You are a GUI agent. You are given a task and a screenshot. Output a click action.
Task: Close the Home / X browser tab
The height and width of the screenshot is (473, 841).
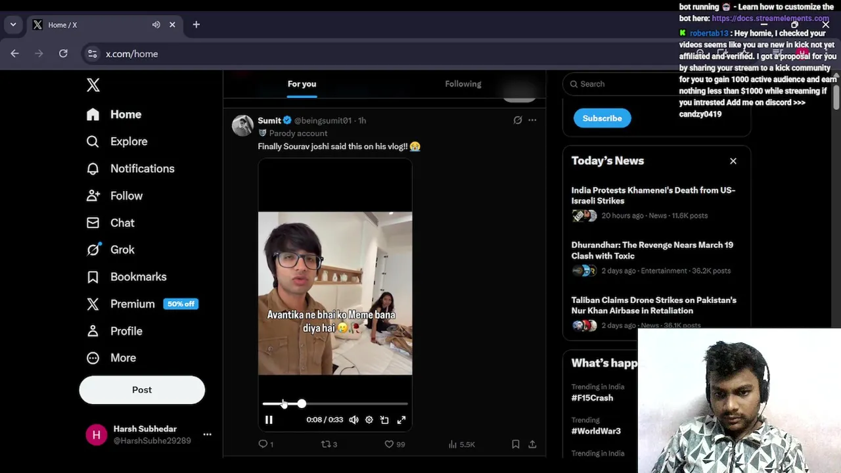[x=172, y=25]
